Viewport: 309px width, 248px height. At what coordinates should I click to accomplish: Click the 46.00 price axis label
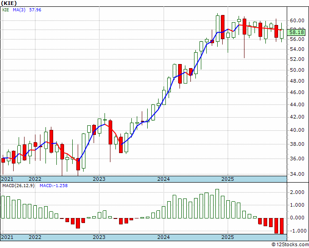click(297, 92)
